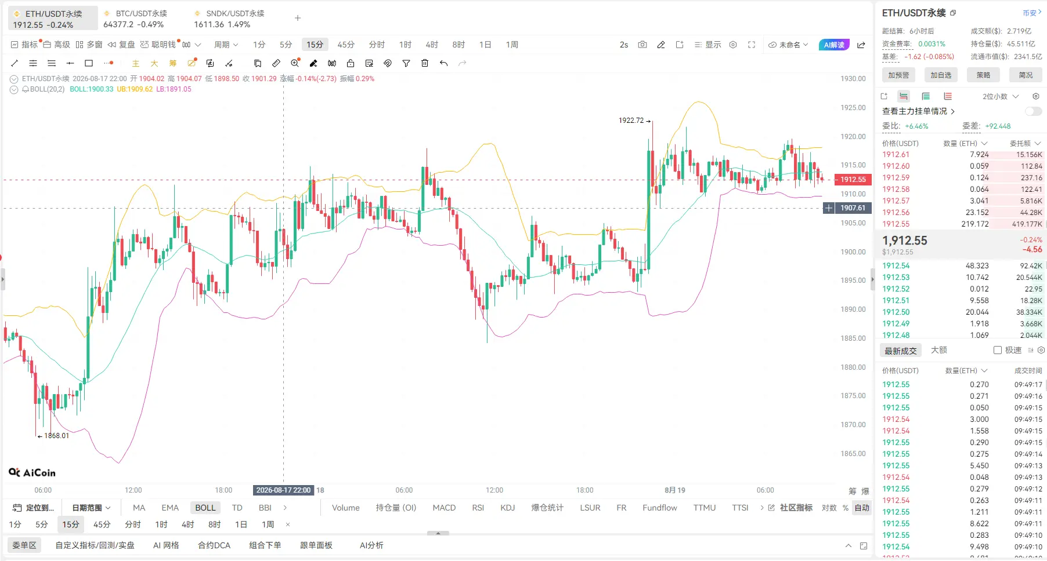
Task: Open the 2位小数 decimal precision dropdown
Action: pos(1001,96)
